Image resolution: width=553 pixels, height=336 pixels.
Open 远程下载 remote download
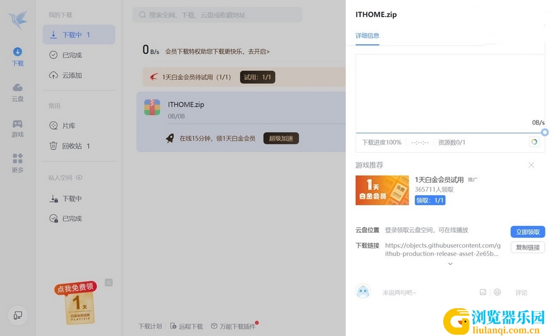click(x=187, y=327)
